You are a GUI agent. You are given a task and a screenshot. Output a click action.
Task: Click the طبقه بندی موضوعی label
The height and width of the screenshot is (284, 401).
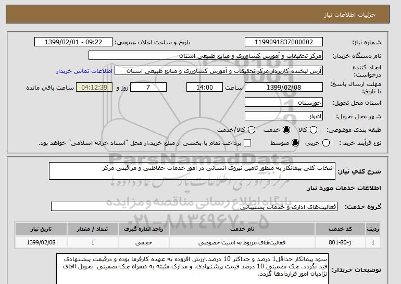tap(354, 130)
